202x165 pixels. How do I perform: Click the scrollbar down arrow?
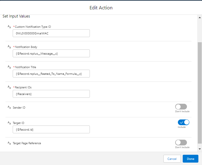(200, 149)
